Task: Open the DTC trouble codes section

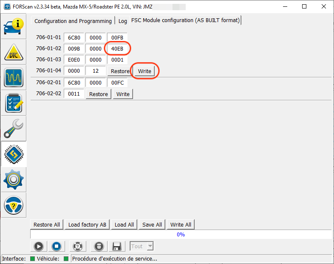Action: tap(14, 52)
